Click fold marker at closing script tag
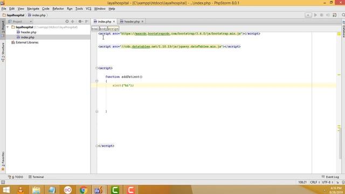Viewport: 345px width, 194px height. (x=97, y=146)
